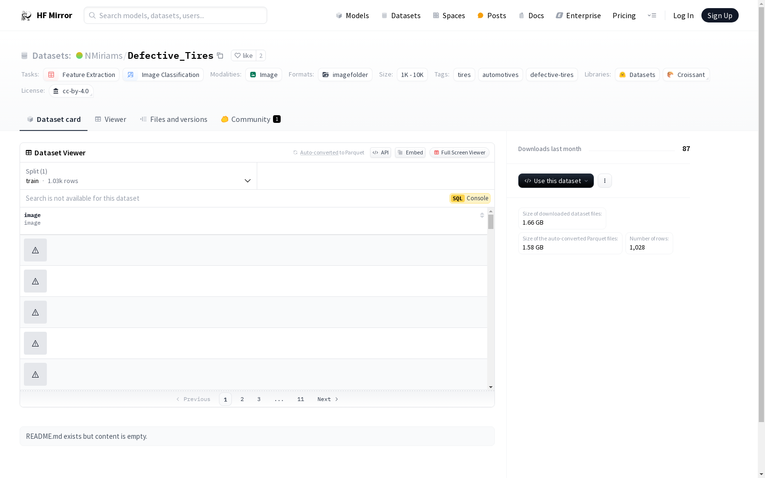The image size is (765, 478).
Task: Click the first broken image thumbnail
Action: coord(35,250)
